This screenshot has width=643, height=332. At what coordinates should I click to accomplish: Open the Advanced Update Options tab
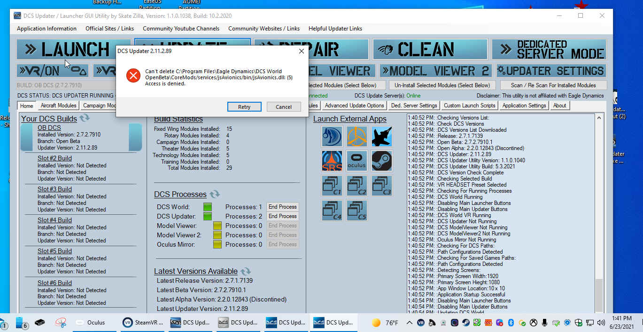pos(355,106)
